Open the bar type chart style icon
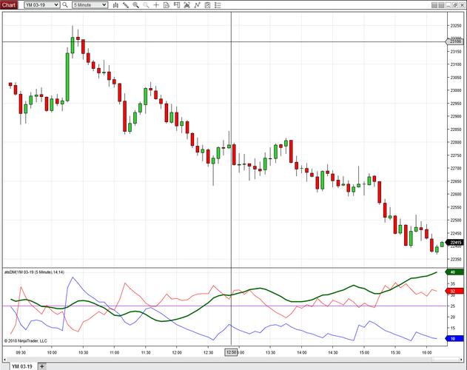The width and height of the screenshot is (467, 370). 115,5
